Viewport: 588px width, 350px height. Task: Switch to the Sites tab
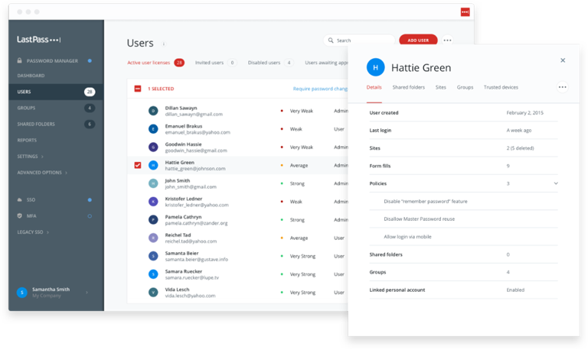(441, 87)
